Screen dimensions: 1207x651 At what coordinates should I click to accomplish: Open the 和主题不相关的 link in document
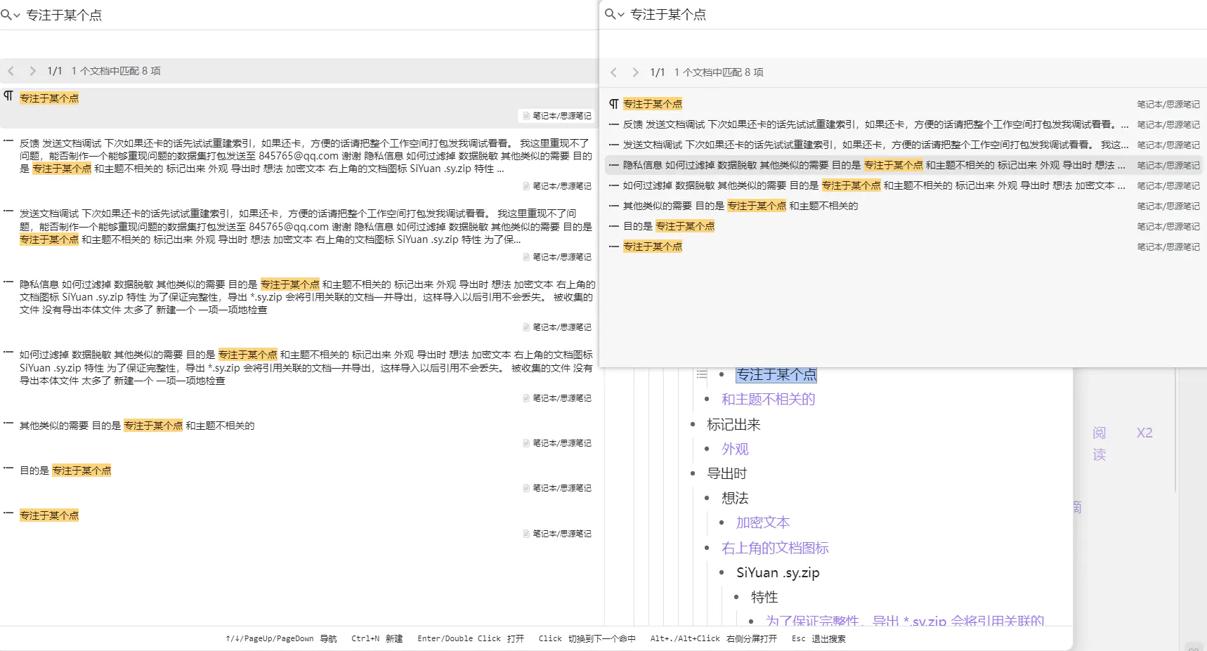point(768,400)
